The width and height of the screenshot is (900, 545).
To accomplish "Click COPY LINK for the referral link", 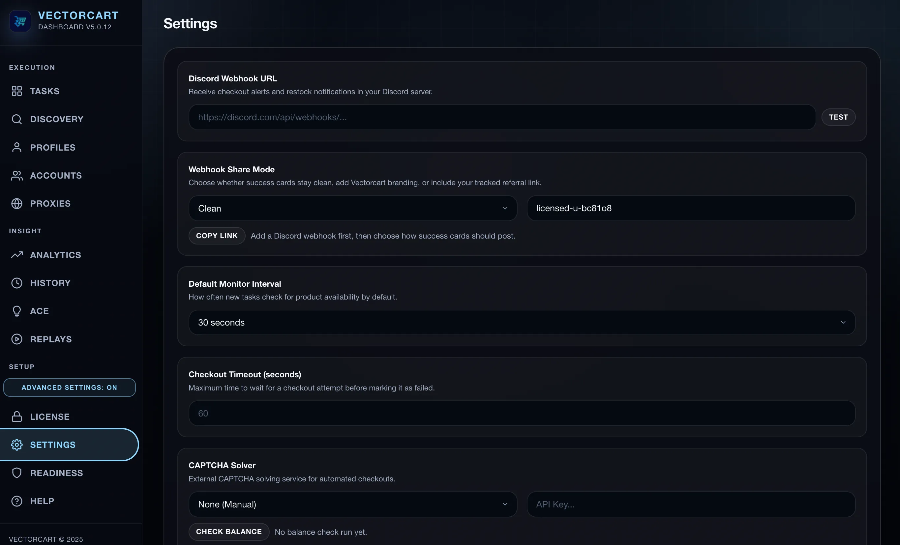I will [217, 236].
